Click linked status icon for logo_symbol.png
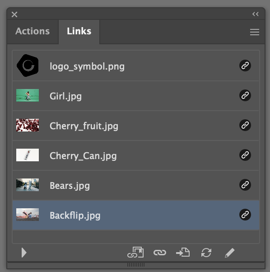Screen dimensions: 270x272 [x=245, y=66]
